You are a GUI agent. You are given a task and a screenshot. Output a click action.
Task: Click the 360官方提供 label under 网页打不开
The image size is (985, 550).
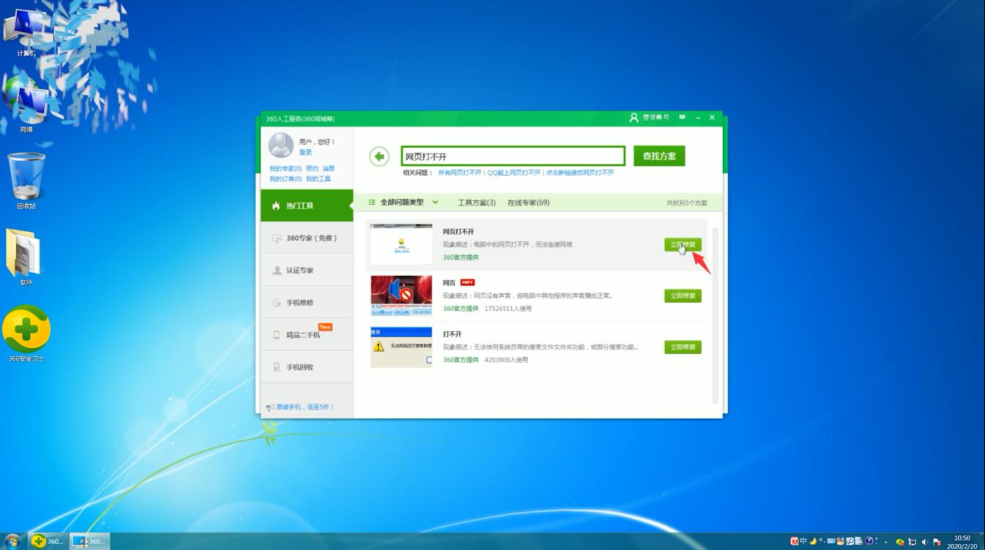(x=461, y=257)
